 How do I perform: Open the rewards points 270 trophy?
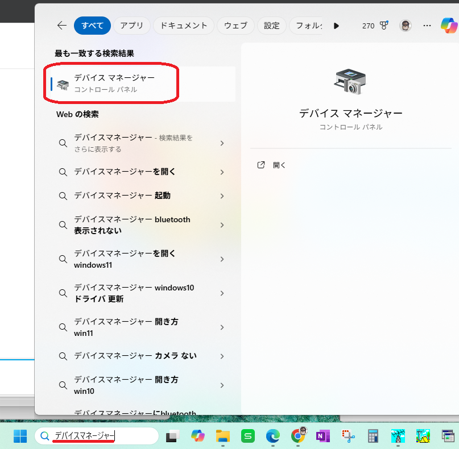point(375,26)
